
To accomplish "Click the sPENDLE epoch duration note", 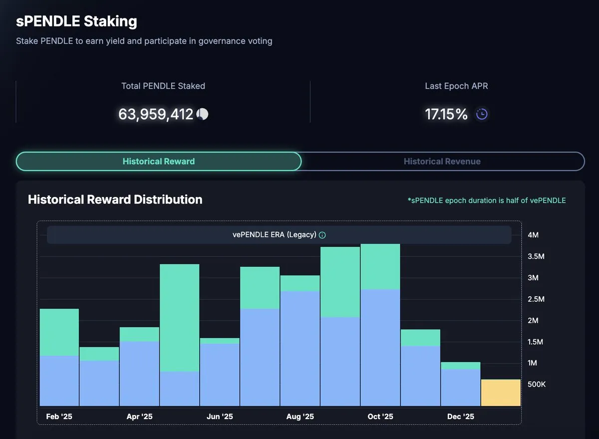I will click(487, 201).
